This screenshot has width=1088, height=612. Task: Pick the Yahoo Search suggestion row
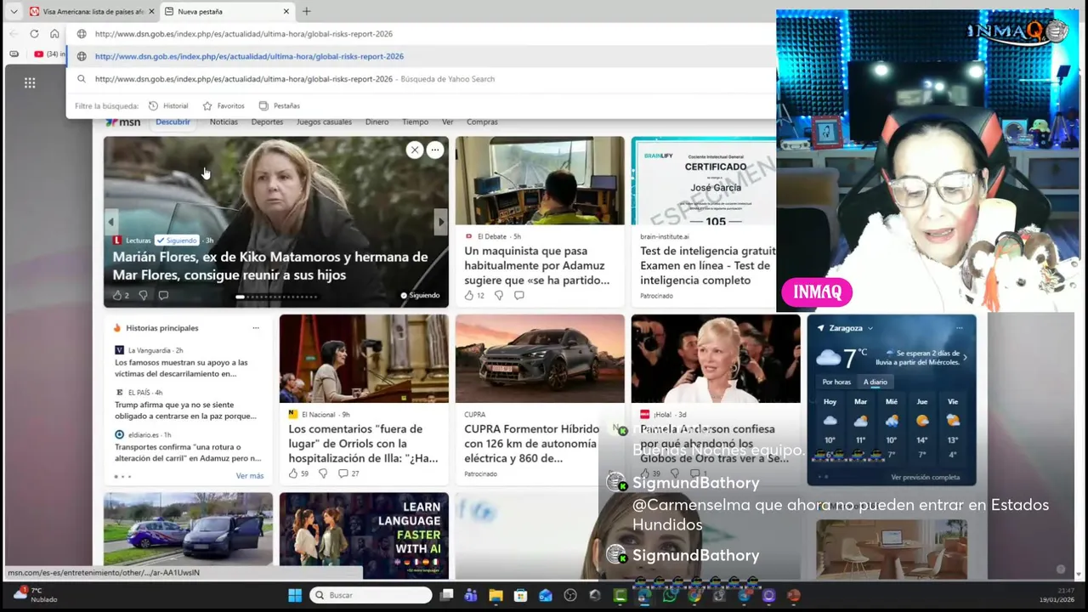[x=421, y=79]
